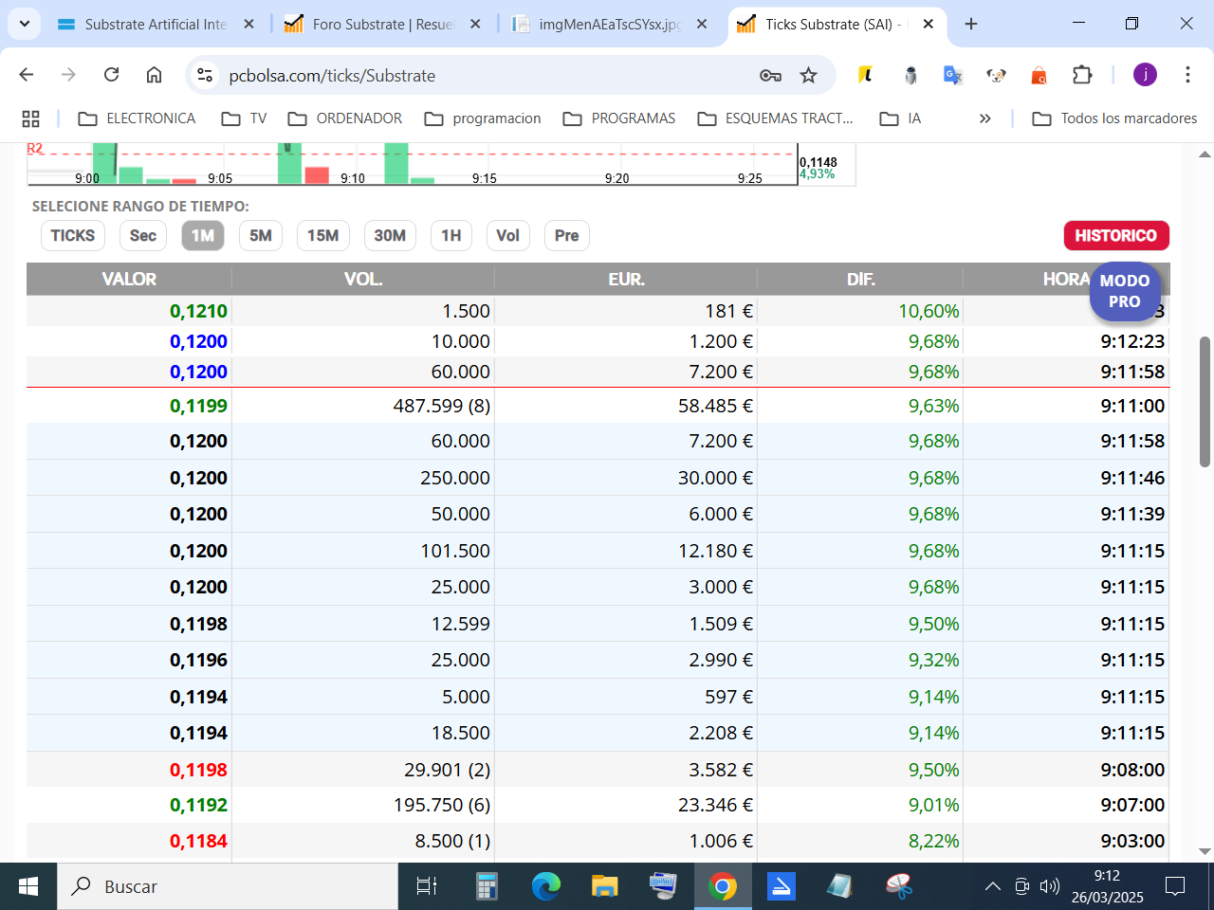1214x910 pixels.
Task: Open the bookmarks apps grid icon
Action: pos(30,118)
